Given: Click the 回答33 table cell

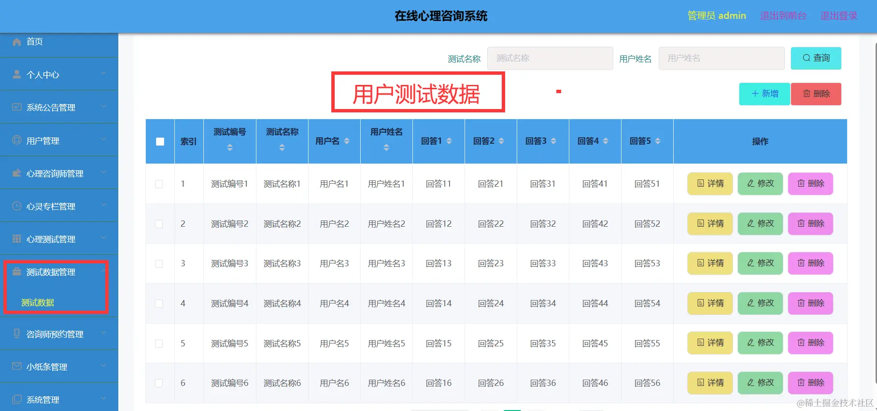Looking at the screenshot, I should [x=543, y=263].
